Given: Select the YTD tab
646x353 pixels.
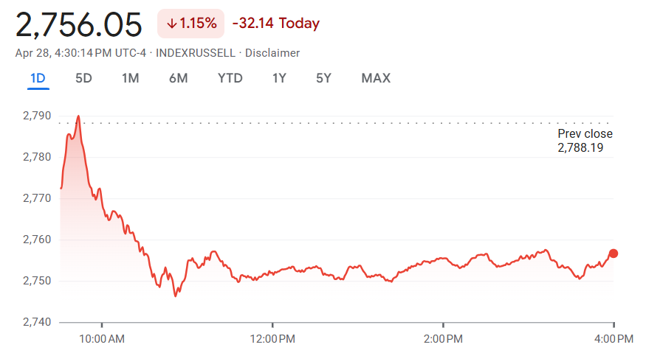Looking at the screenshot, I should pyautogui.click(x=230, y=78).
